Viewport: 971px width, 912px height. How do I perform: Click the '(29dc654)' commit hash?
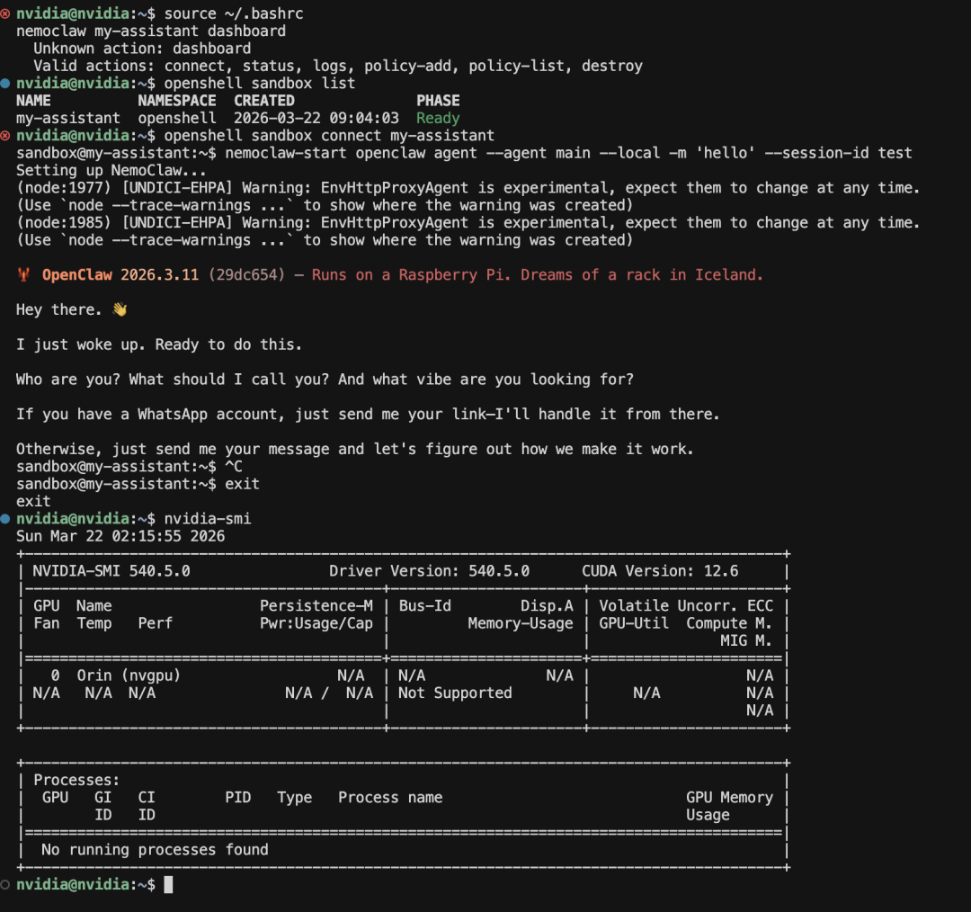click(246, 275)
